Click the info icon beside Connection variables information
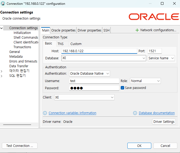This screenshot has width=180, height=153. (45, 113)
